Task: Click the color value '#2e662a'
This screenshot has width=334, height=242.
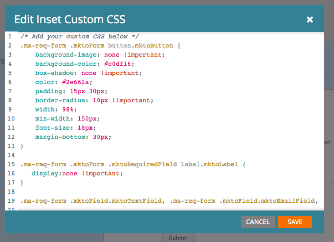Action: (75, 82)
